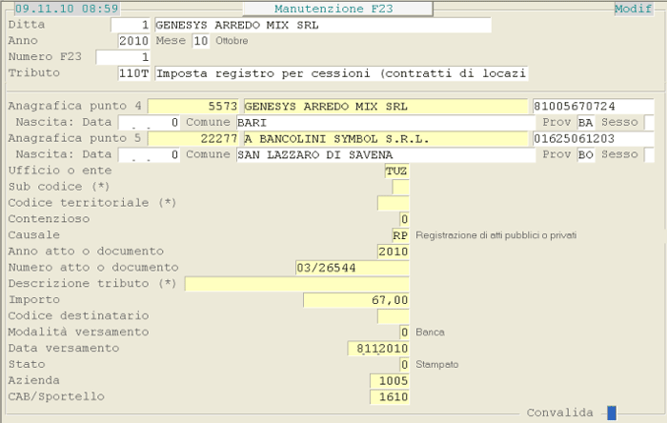Select the Importo field showing 67,00

[x=356, y=300]
